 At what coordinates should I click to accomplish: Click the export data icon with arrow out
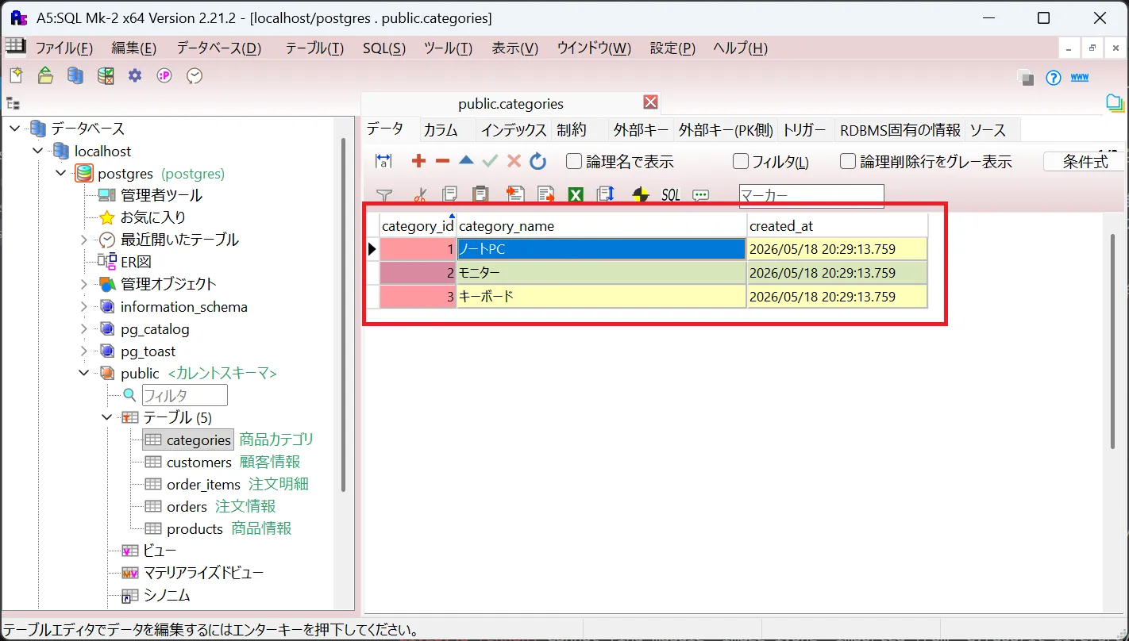pos(545,194)
